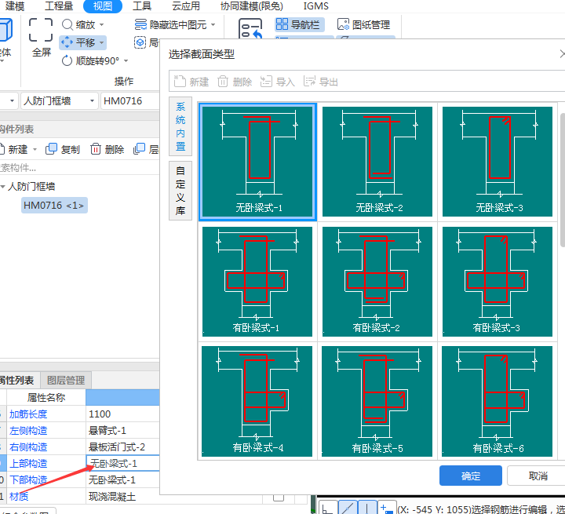The height and width of the screenshot is (514, 565).
Task: Select the 有卧梁式-5 section thumbnail
Action: pyautogui.click(x=377, y=401)
